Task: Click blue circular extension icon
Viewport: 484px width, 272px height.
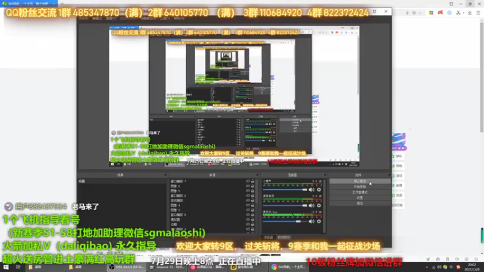Action: pyautogui.click(x=450, y=13)
